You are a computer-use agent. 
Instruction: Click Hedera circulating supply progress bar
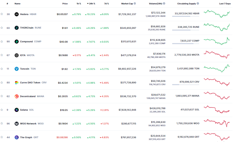click(185, 16)
